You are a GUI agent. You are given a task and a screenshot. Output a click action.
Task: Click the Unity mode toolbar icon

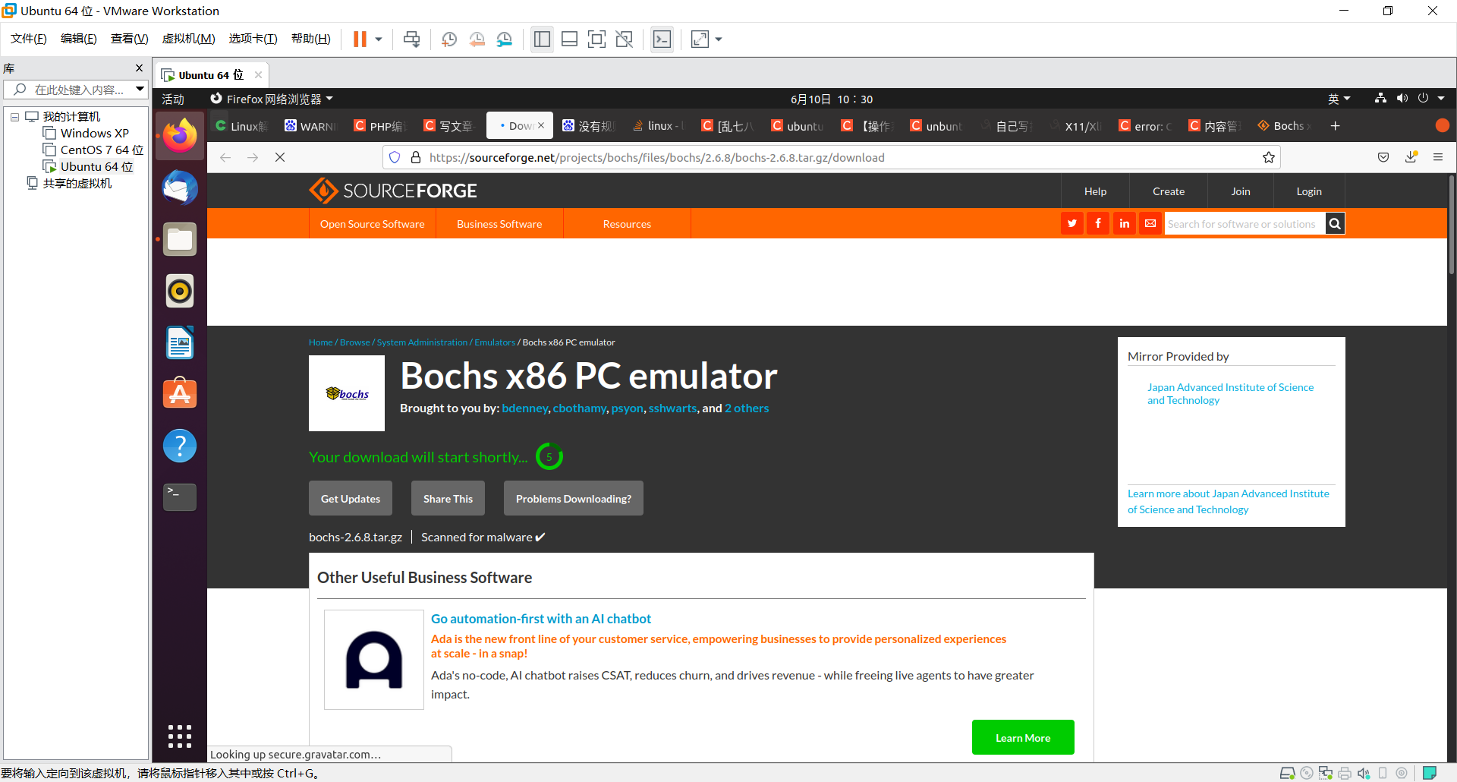click(625, 39)
